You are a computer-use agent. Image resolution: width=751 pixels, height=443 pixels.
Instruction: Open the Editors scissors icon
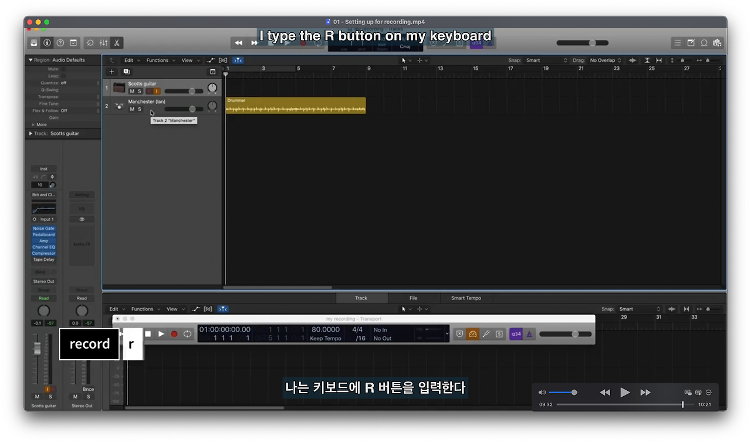pyautogui.click(x=116, y=43)
